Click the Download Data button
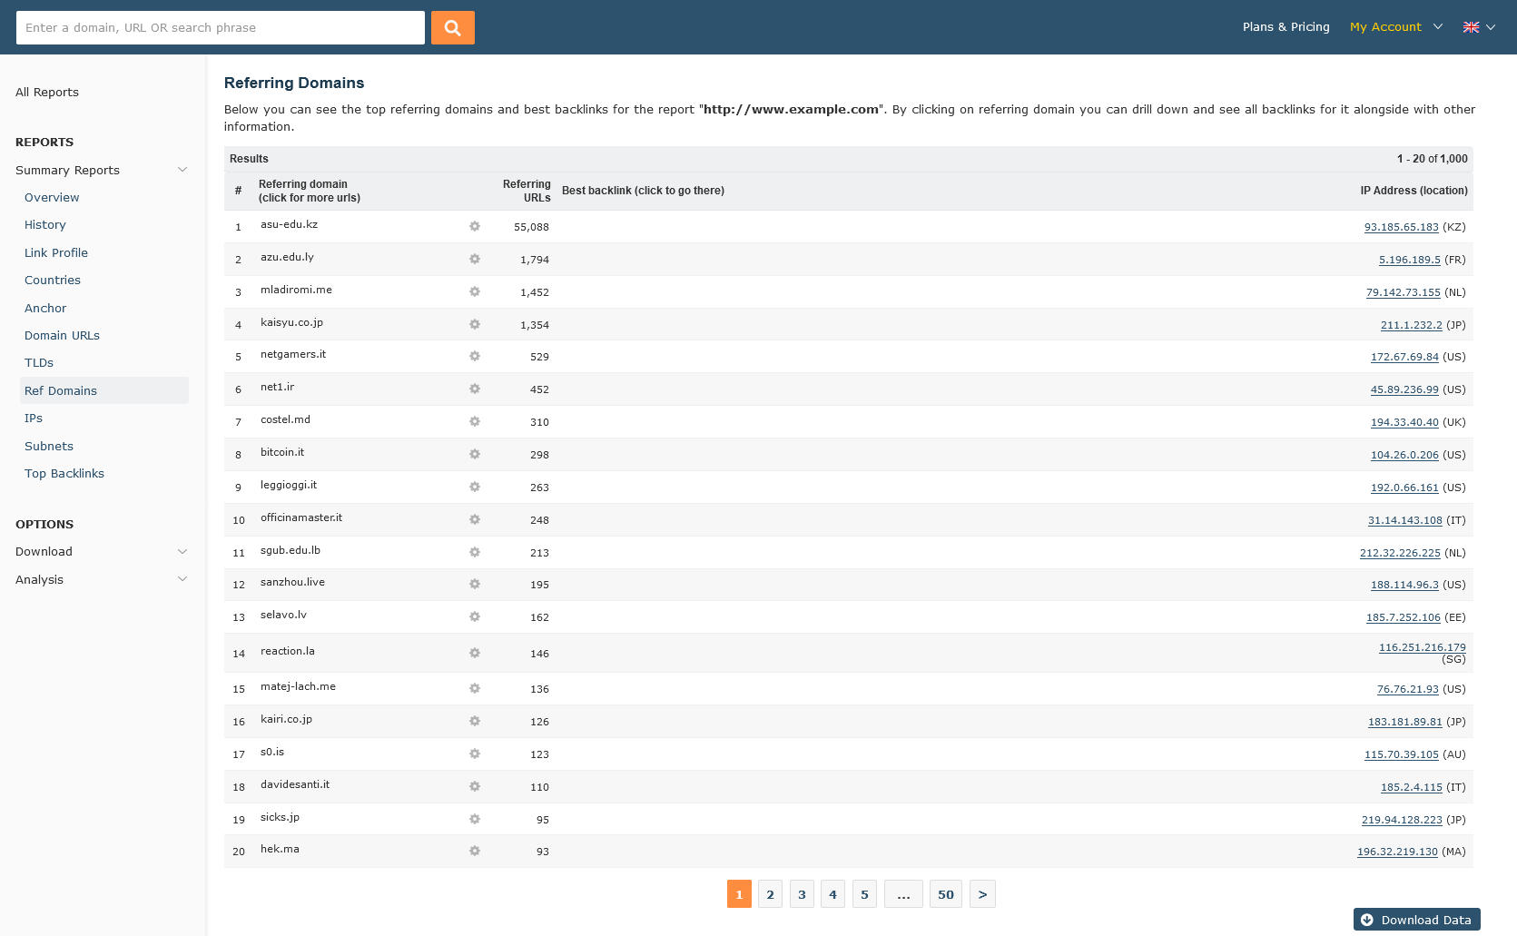The width and height of the screenshot is (1517, 936). point(1416,920)
